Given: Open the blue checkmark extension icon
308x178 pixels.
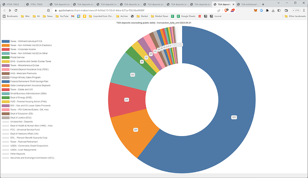Looking at the screenshot, I should 261,10.
